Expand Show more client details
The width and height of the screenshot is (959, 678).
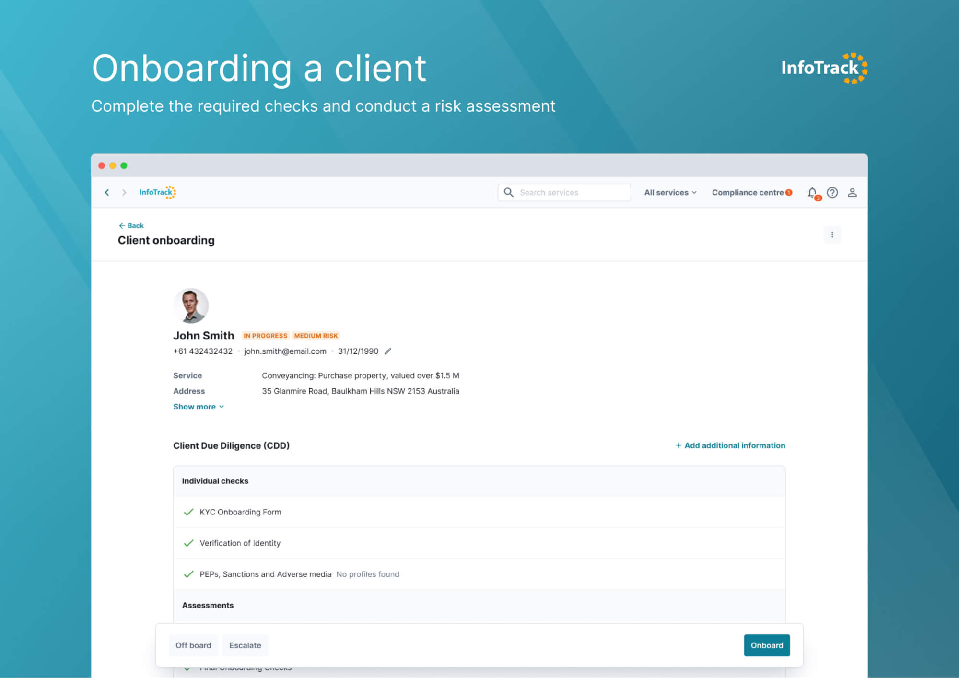(x=199, y=407)
